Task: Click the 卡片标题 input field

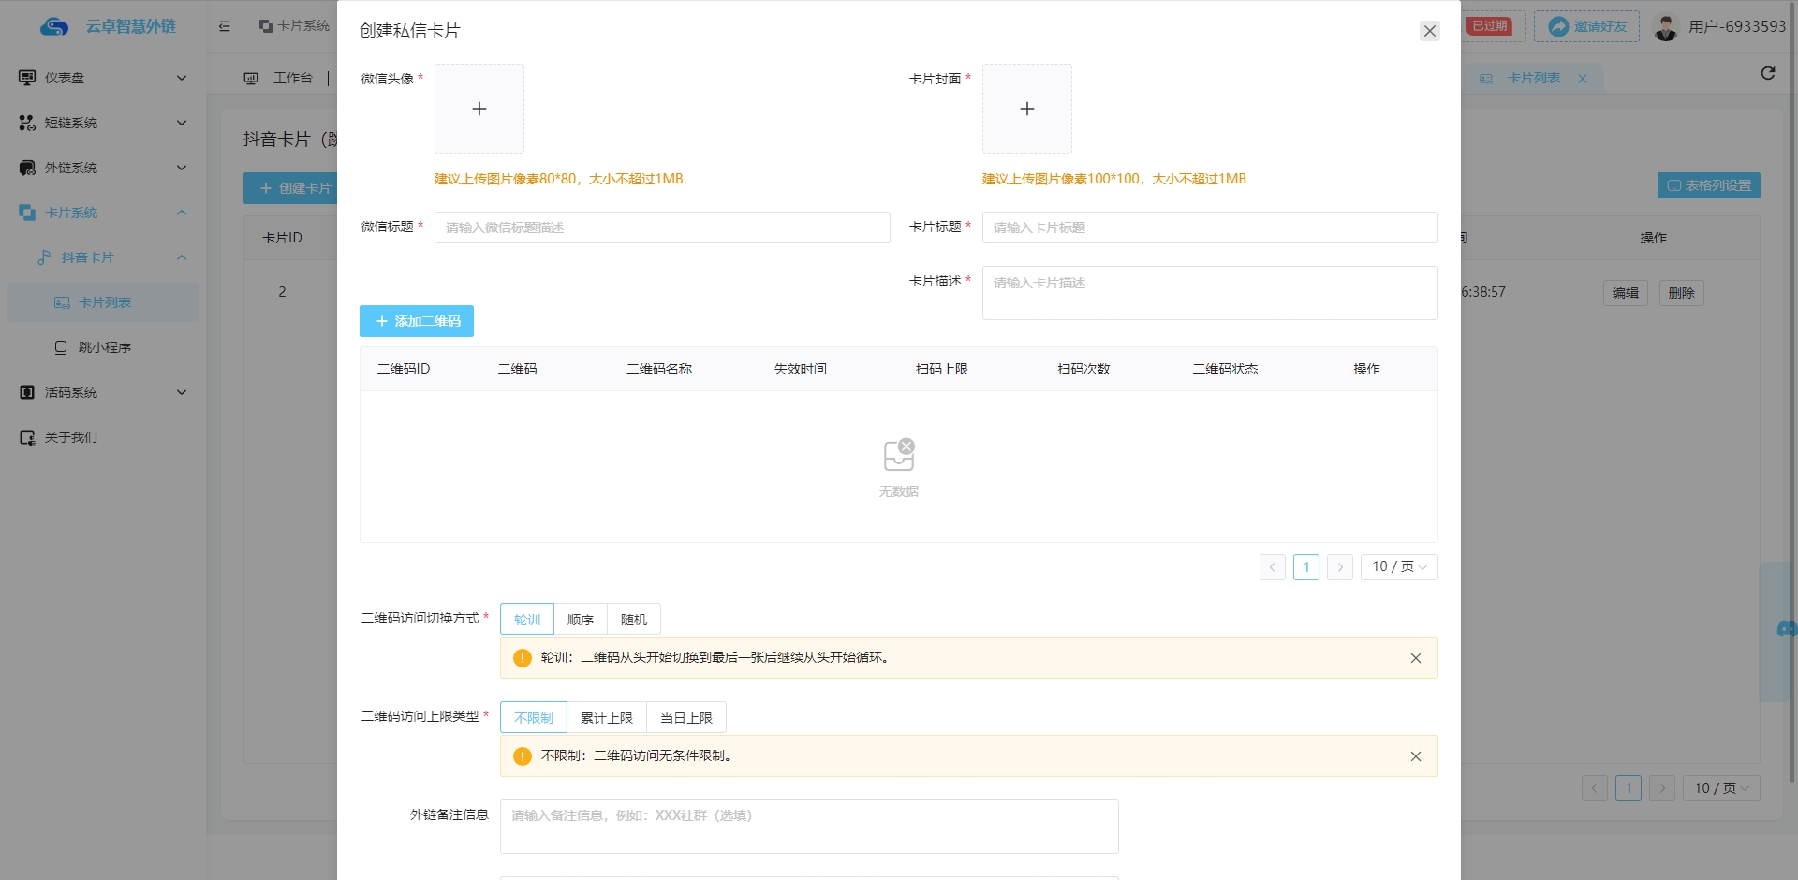Action: point(1209,227)
